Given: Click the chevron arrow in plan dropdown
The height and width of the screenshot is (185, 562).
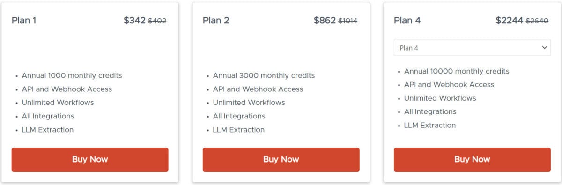Looking at the screenshot, I should (544, 48).
